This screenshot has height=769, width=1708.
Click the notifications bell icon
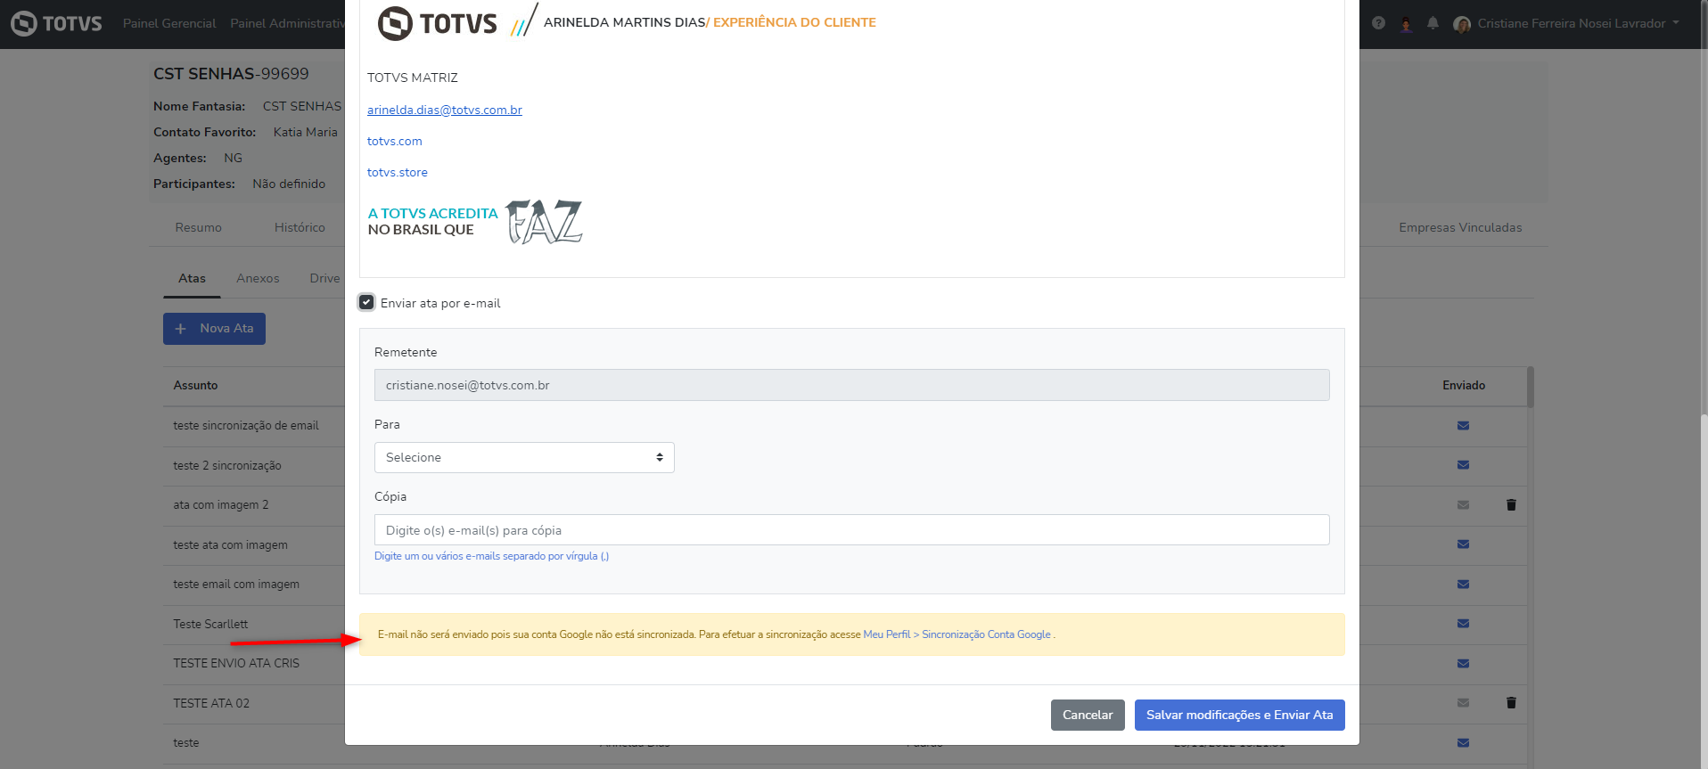pyautogui.click(x=1433, y=23)
